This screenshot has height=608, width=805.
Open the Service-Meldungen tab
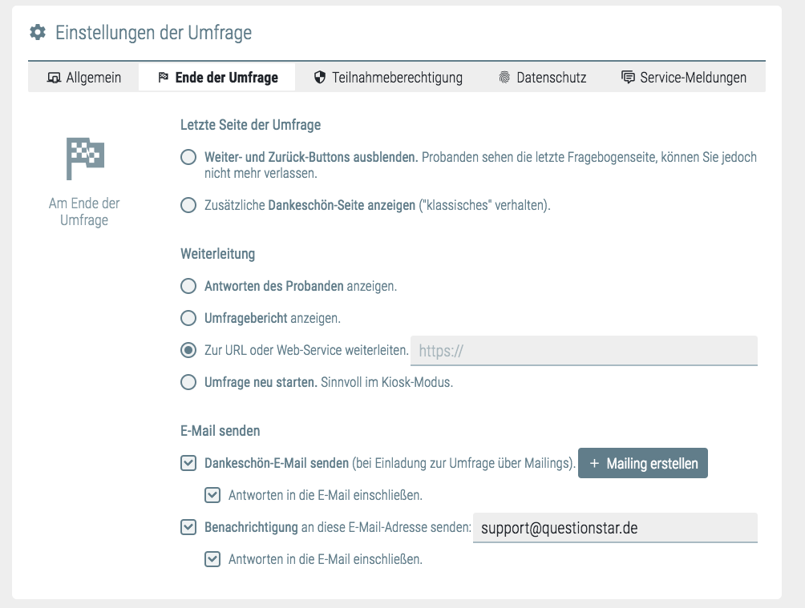[685, 78]
